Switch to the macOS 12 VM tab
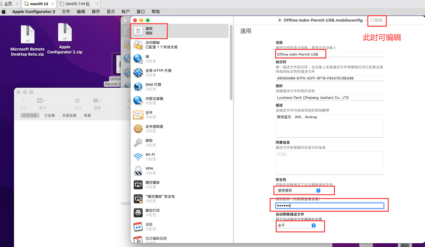 [39, 4]
